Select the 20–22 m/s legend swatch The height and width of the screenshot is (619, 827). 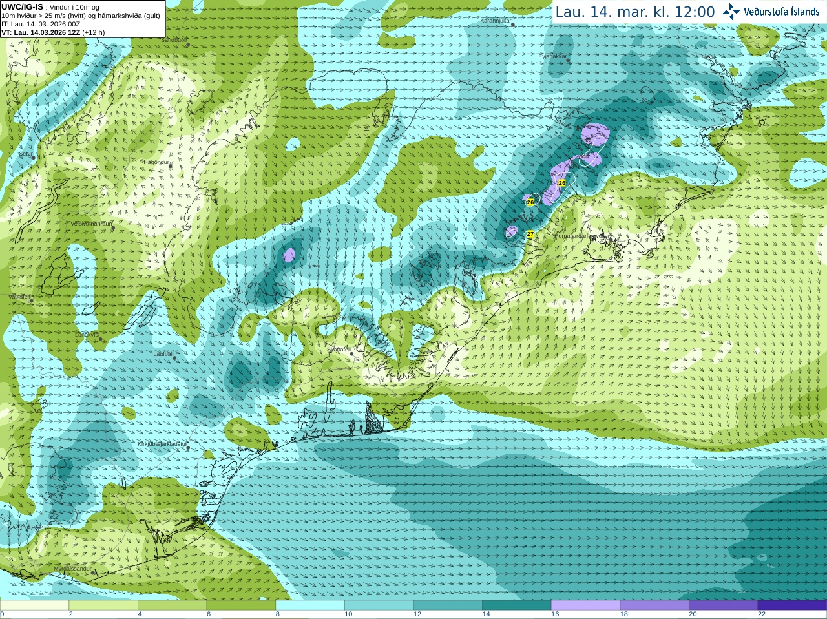click(724, 605)
